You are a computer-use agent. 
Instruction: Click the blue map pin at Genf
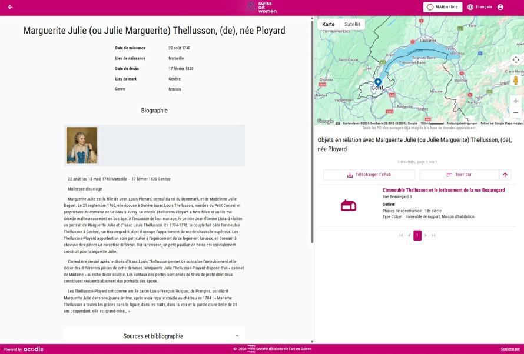(378, 82)
